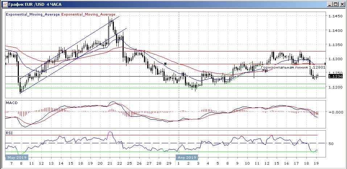Click the red Exponential_Moving_Average label
347x169 pixels.
88,15
